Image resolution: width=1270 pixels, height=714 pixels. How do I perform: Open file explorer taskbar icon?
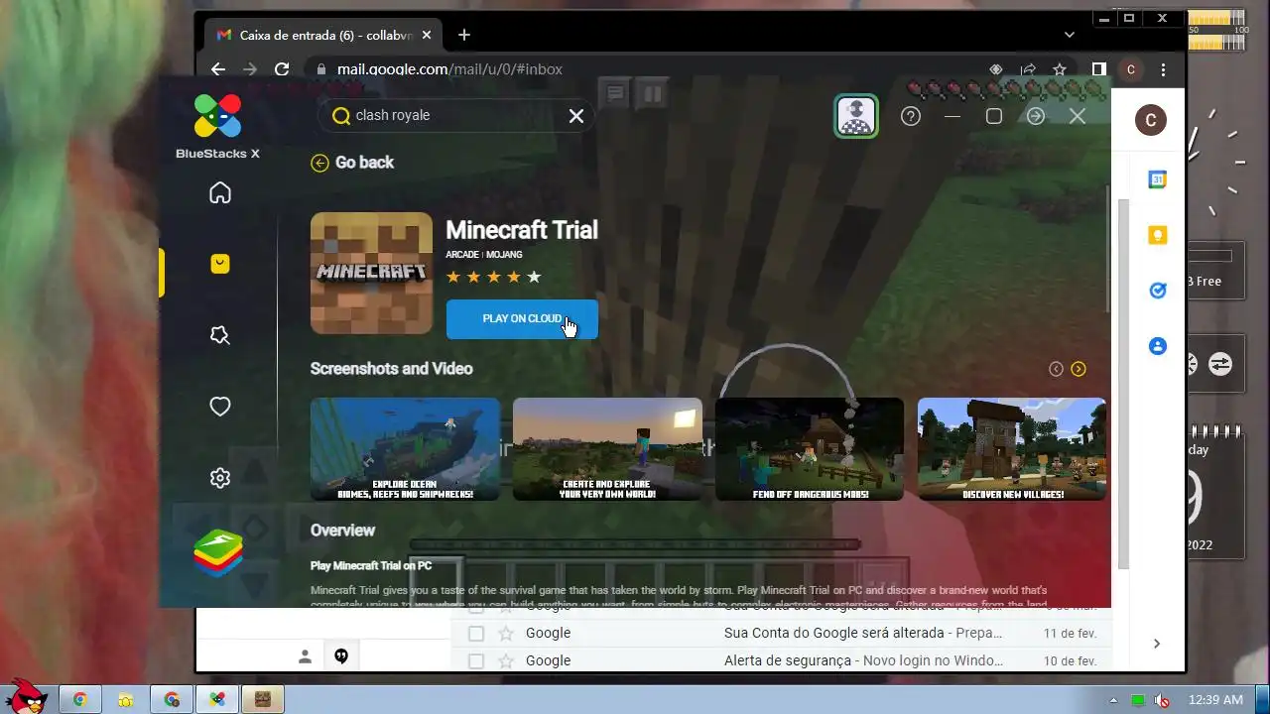(x=126, y=700)
